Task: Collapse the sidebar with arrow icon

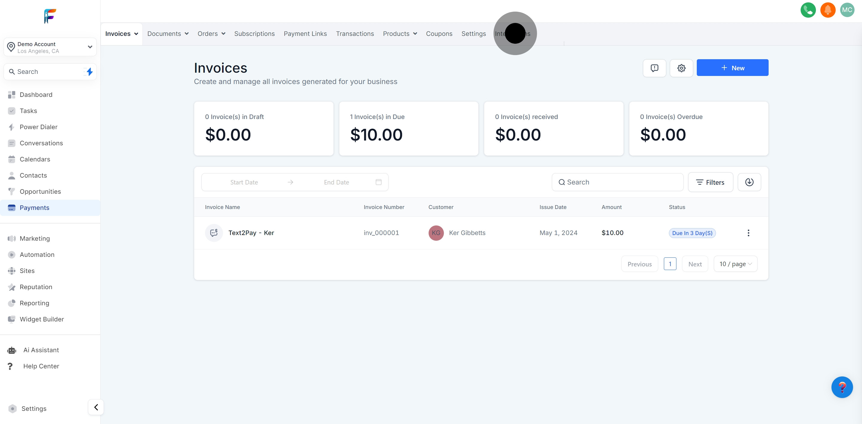Action: coord(96,407)
